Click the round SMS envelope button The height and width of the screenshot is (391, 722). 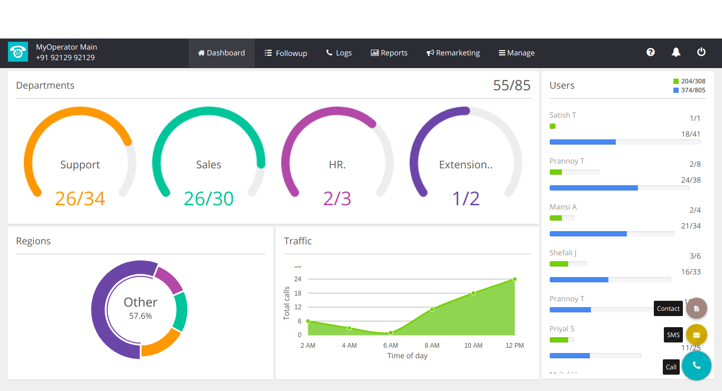(697, 335)
